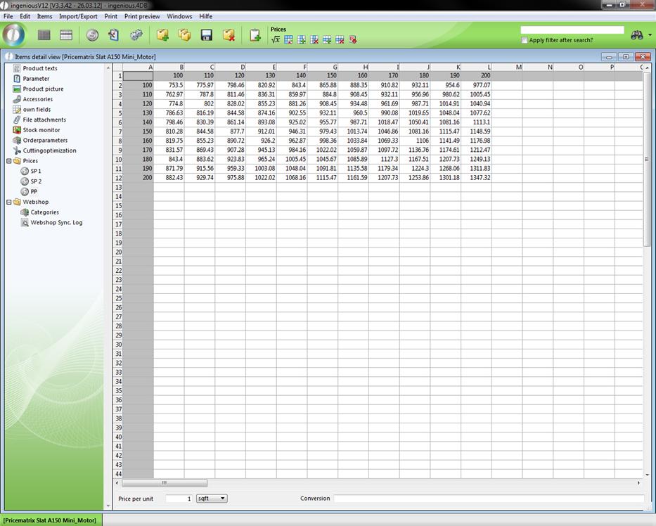Click the gears settings toolbar icon
The height and width of the screenshot is (526, 656).
[x=136, y=35]
